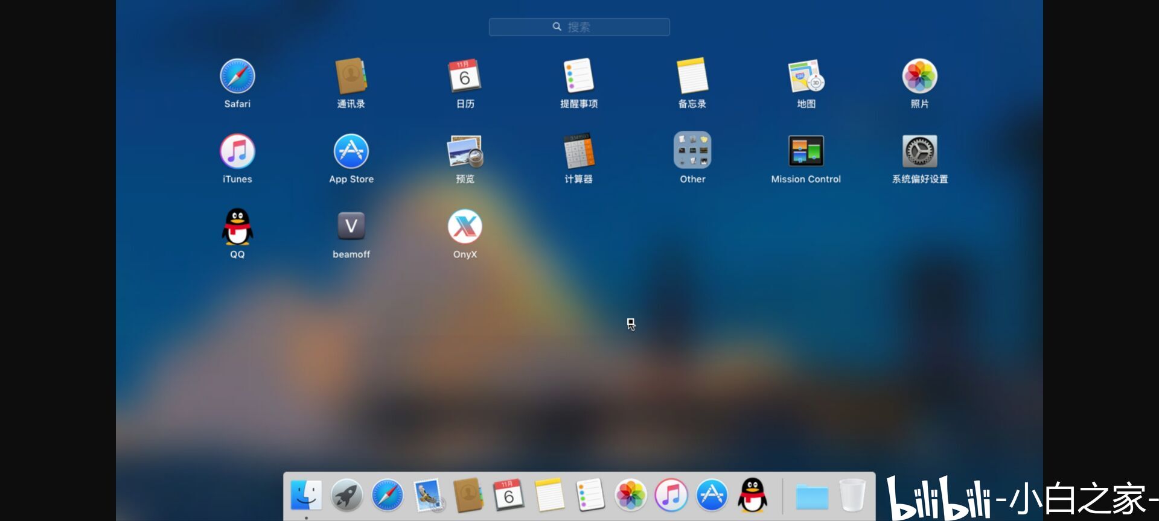This screenshot has width=1159, height=521.
Task: Launch the 地图 maps app
Action: 806,76
